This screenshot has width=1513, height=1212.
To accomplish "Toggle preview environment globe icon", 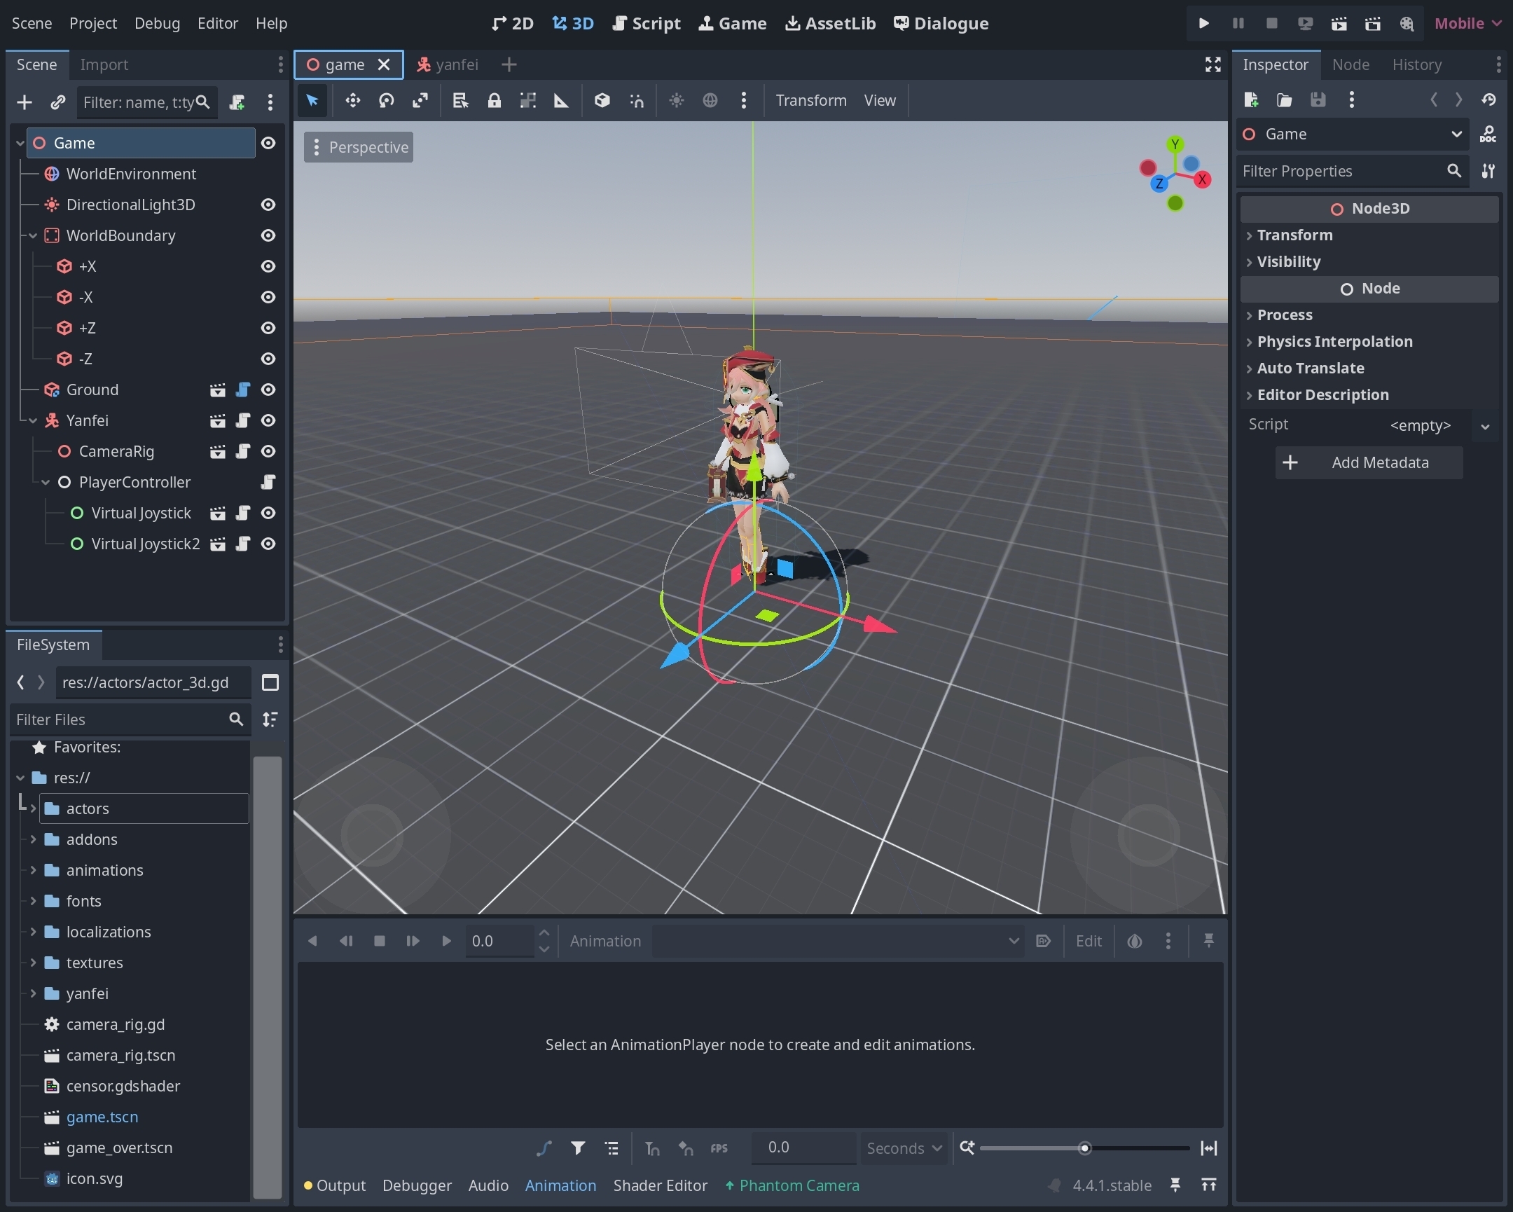I will pyautogui.click(x=710, y=100).
